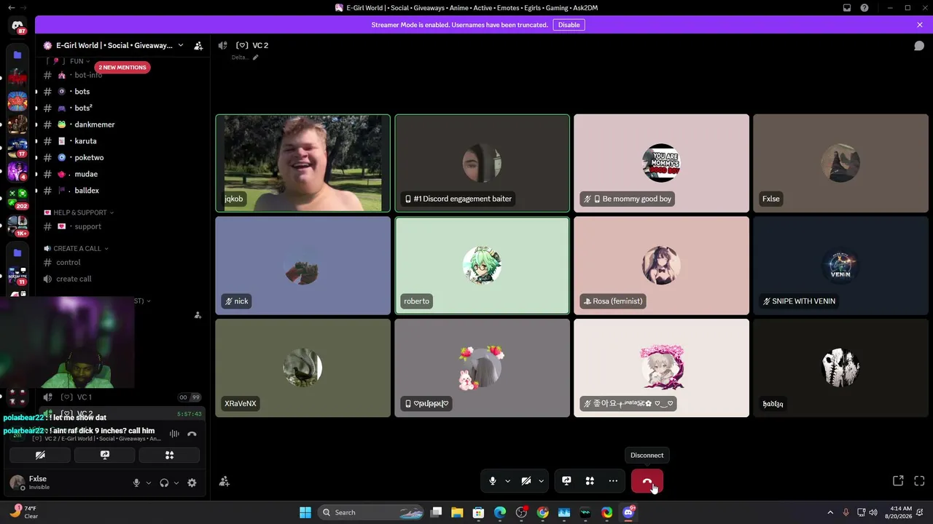Viewport: 933px width, 524px height.
Task: Hang up using the voice panel disconnect icon
Action: [x=192, y=434]
